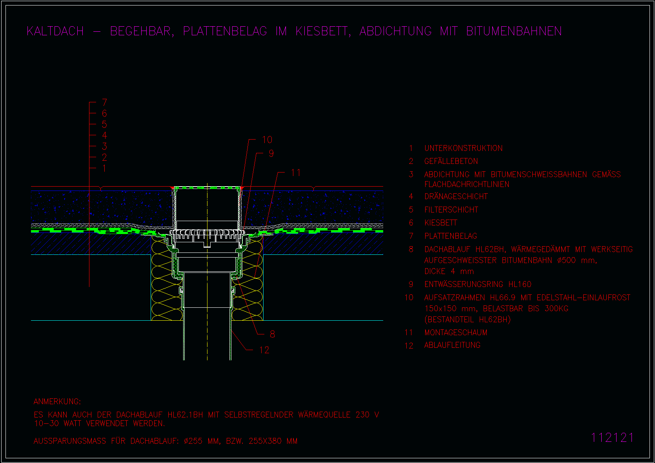Click legend entry ABLAUFLEITUNG
This screenshot has width=655, height=463.
coord(452,345)
